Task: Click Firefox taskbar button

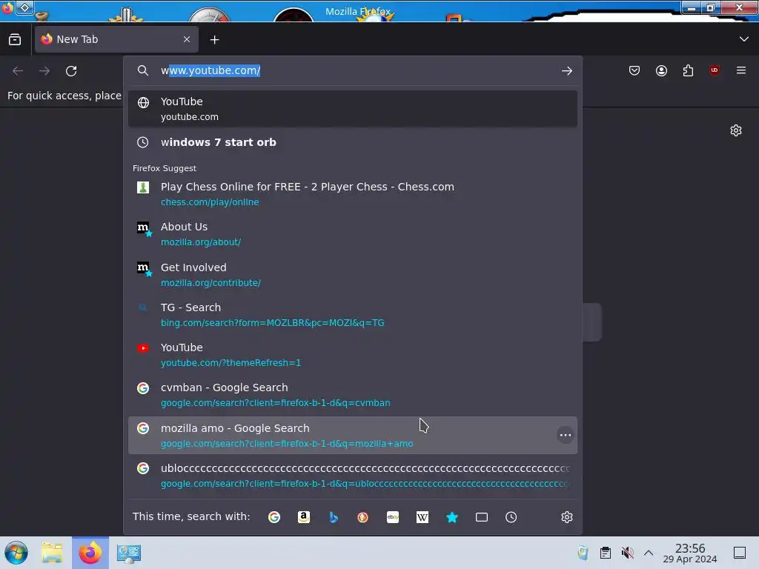Action: [90, 553]
